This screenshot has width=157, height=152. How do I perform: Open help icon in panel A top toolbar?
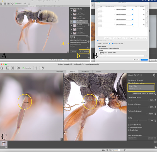click(29, 4)
